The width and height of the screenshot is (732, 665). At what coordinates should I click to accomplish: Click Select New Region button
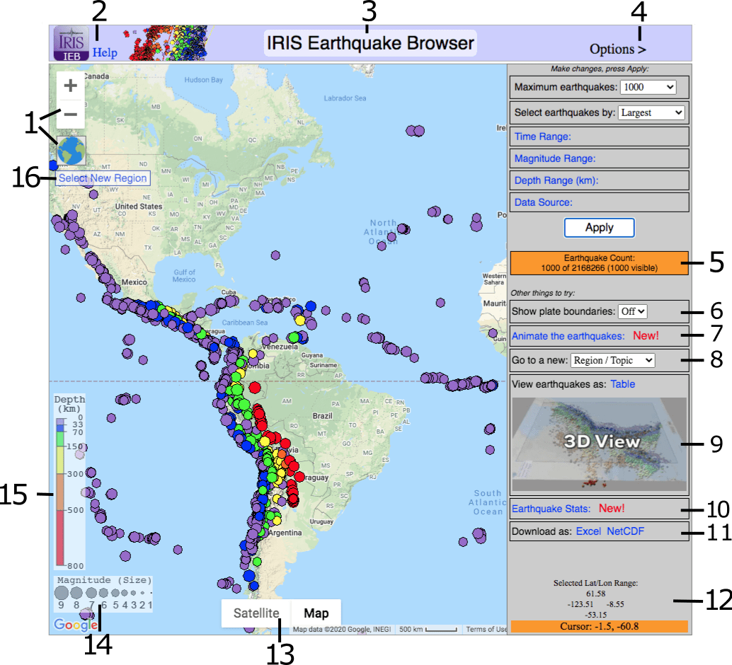click(x=103, y=178)
